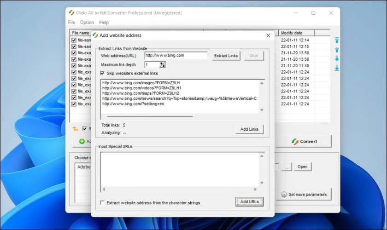This screenshot has height=230, width=387.
Task: Select the Adobe entry in output format list
Action: (x=84, y=167)
